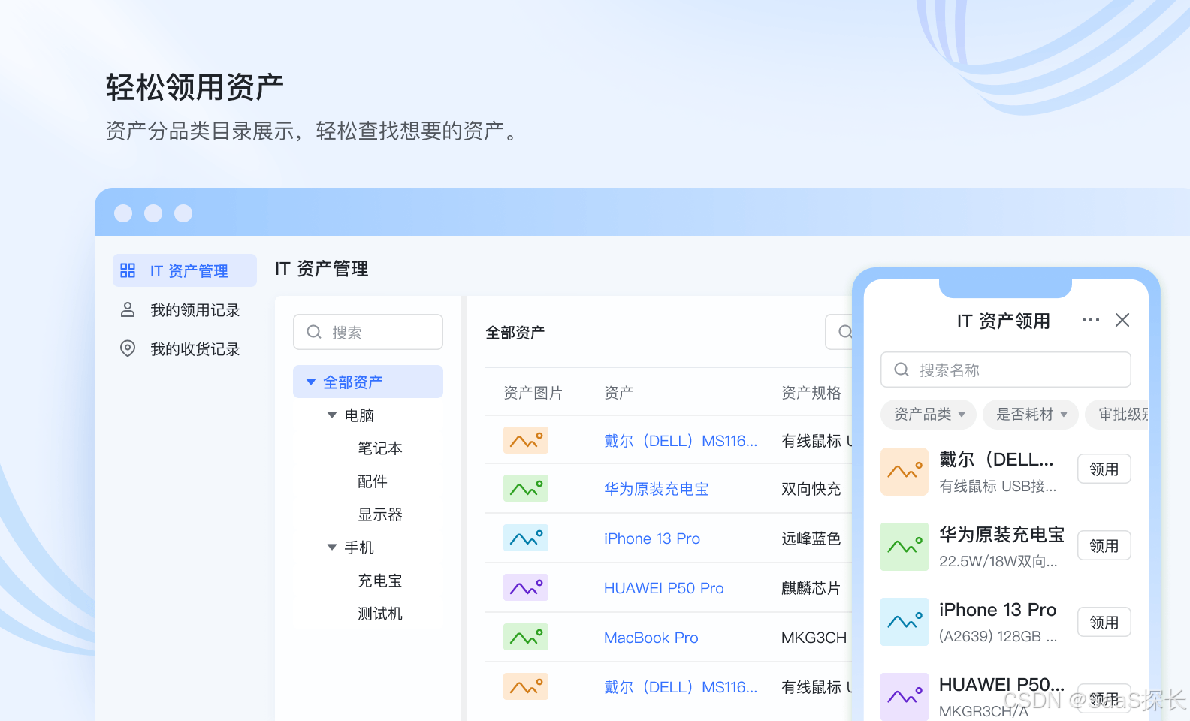Screen dimensions: 1190x721
Task: Select 显示器 in the category tree
Action: tap(380, 514)
